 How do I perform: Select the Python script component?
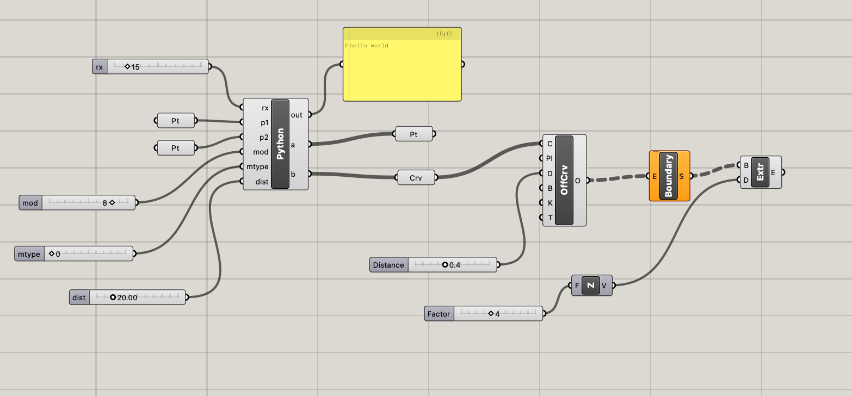point(280,144)
